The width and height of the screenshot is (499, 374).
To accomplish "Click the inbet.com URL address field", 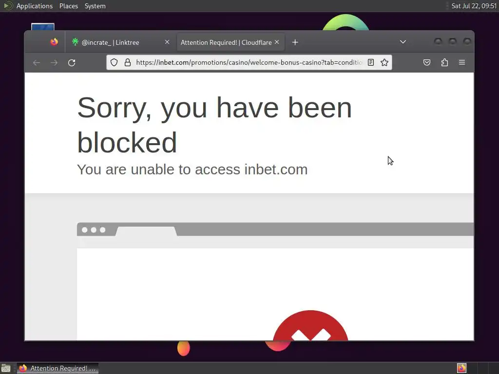I will (x=249, y=62).
